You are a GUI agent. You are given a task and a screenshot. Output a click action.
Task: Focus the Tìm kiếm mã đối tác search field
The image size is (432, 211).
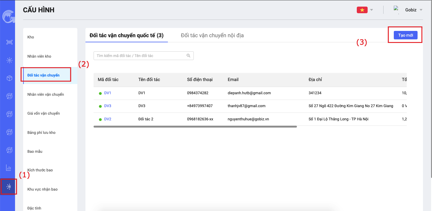140,56
